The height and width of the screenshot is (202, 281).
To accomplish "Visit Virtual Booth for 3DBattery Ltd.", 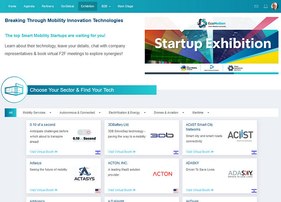I will pos(122,152).
